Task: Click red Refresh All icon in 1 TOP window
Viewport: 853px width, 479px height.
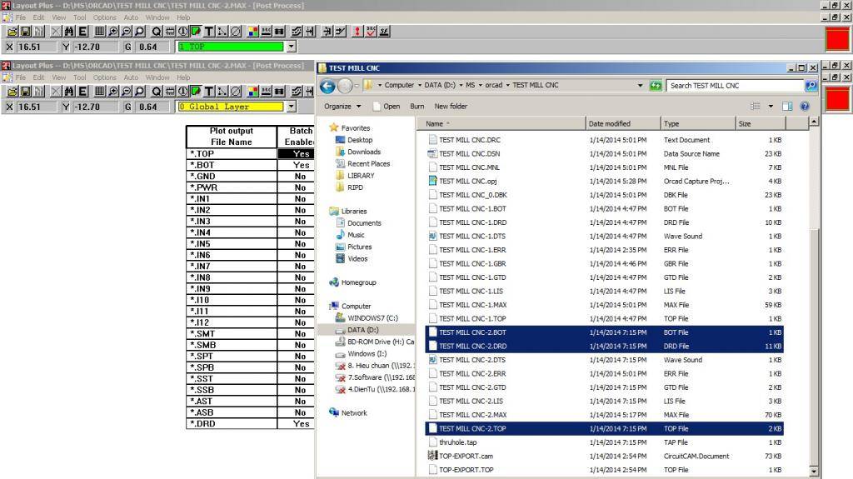Action: [357, 32]
